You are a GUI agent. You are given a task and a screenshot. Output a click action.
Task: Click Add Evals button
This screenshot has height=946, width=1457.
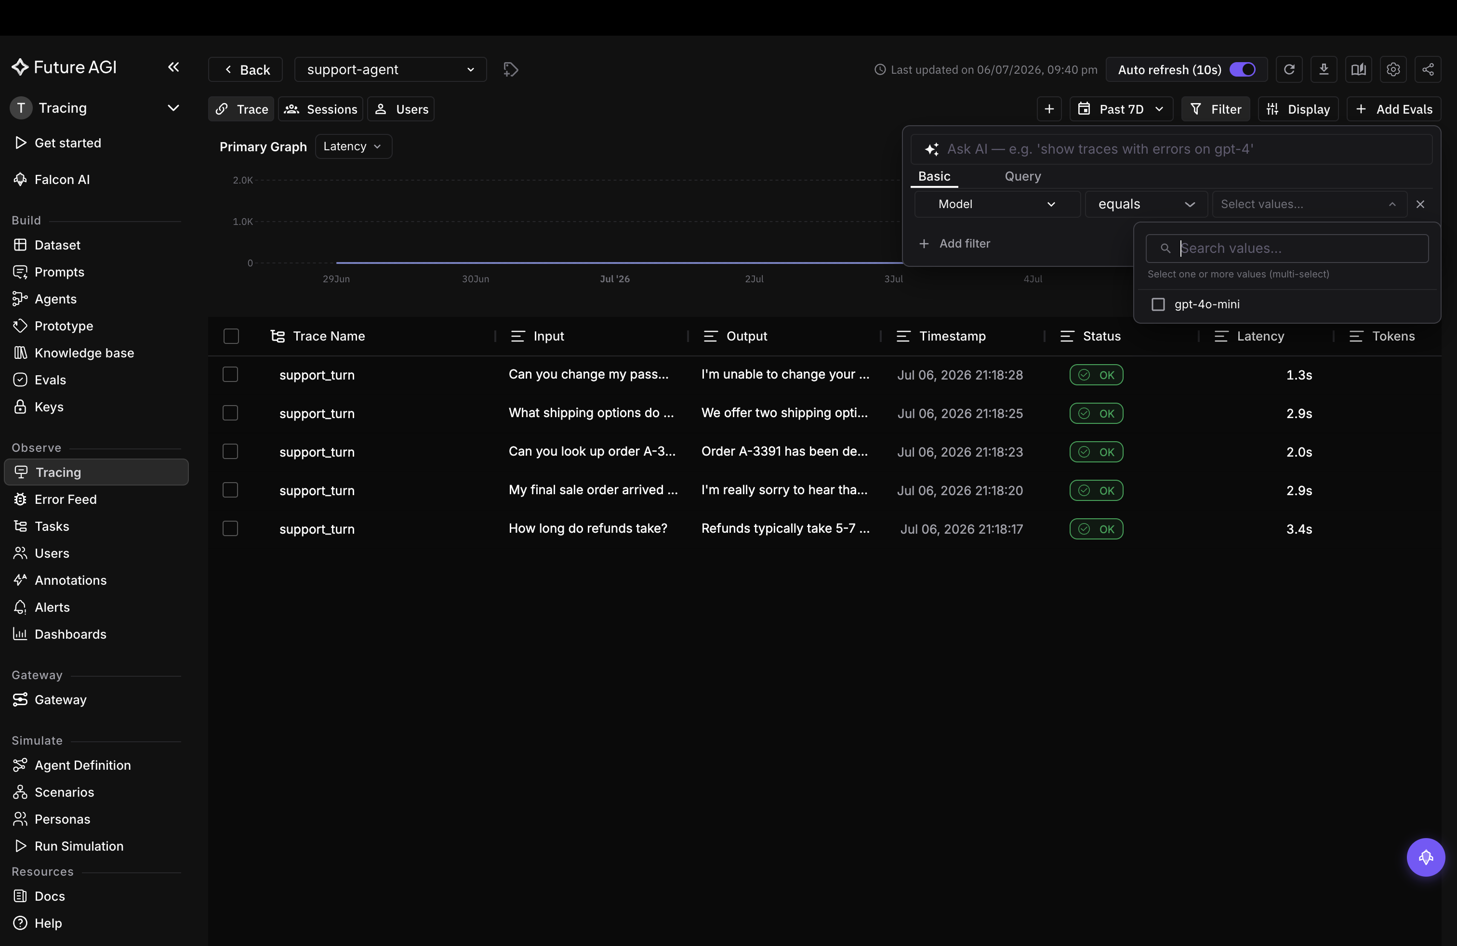pos(1393,109)
